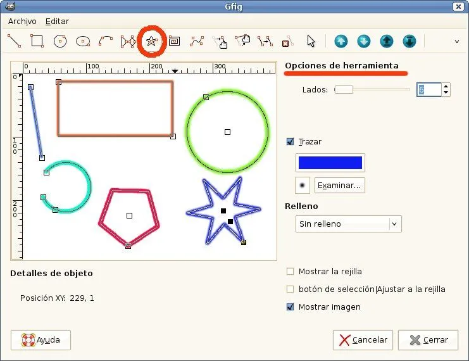
Task: Focus the Lados number field
Action: (x=429, y=89)
